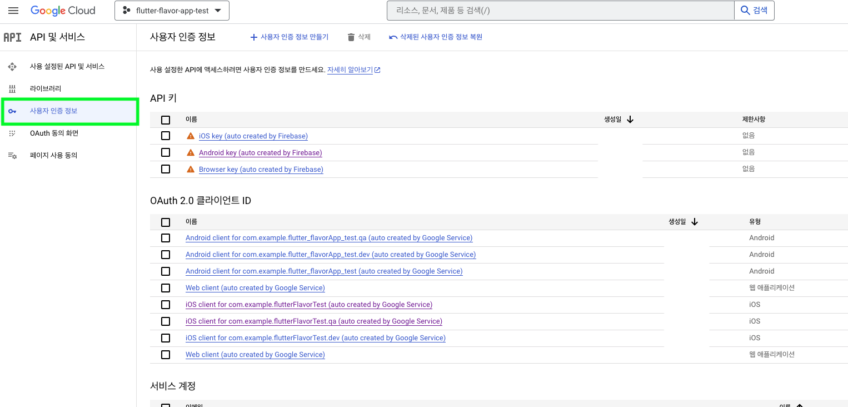Open iOS client for flutterFlavorTest.dev link
Screen dimensions: 848x407
[316, 338]
